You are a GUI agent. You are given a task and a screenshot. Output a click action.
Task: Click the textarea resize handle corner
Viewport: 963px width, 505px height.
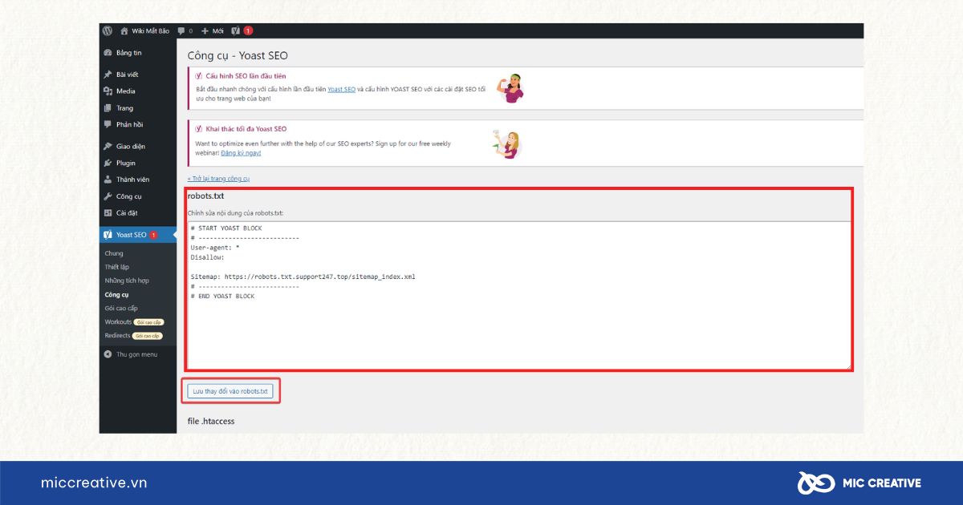click(x=848, y=366)
